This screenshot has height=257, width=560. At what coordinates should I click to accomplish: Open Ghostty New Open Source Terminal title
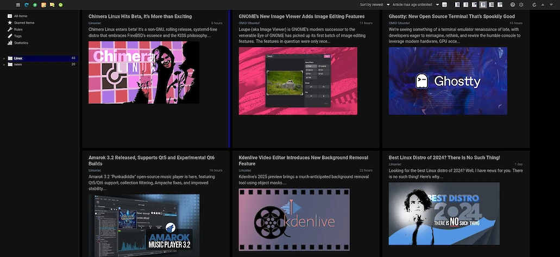tap(452, 16)
